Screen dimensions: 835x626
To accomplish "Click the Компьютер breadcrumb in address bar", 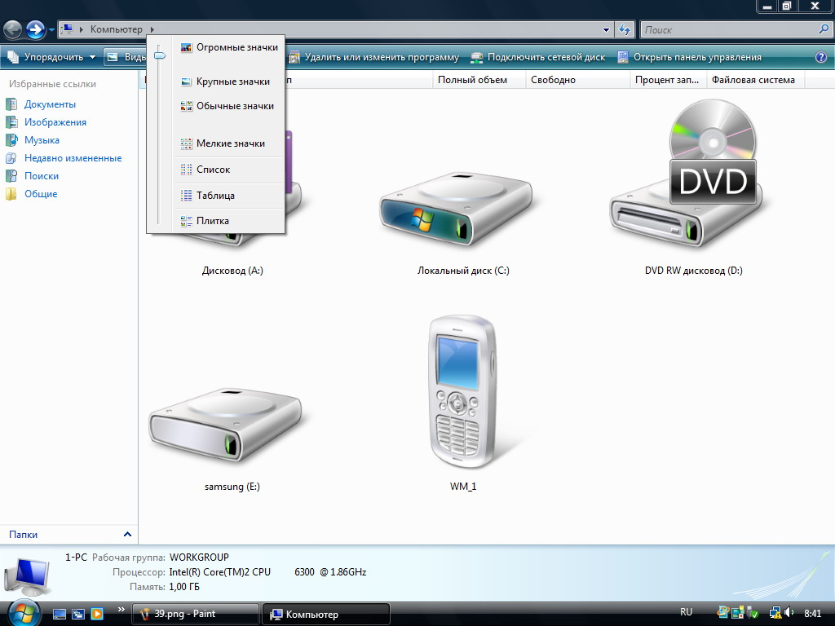I will point(116,29).
